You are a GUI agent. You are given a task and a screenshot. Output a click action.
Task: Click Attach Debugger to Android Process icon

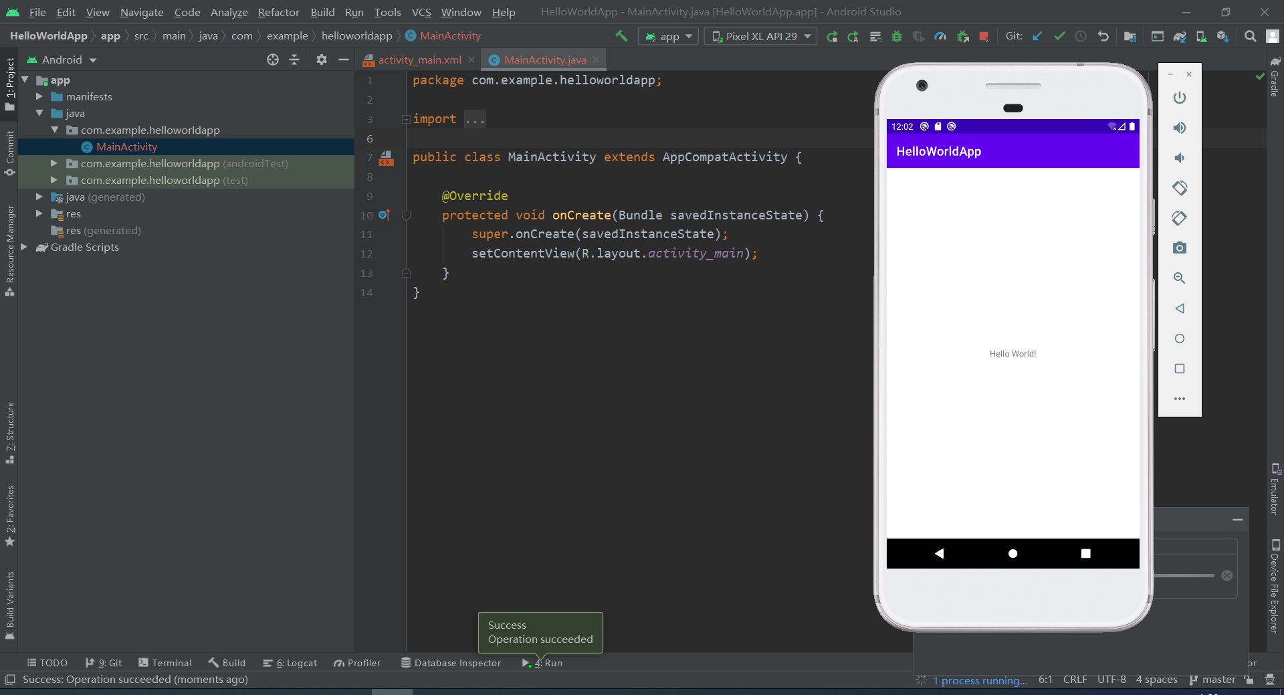(x=963, y=37)
